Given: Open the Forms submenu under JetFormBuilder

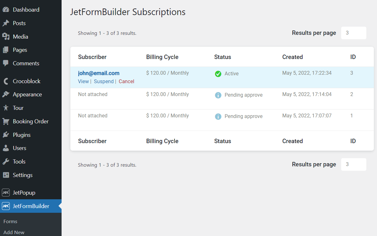Looking at the screenshot, I should pos(10,221).
